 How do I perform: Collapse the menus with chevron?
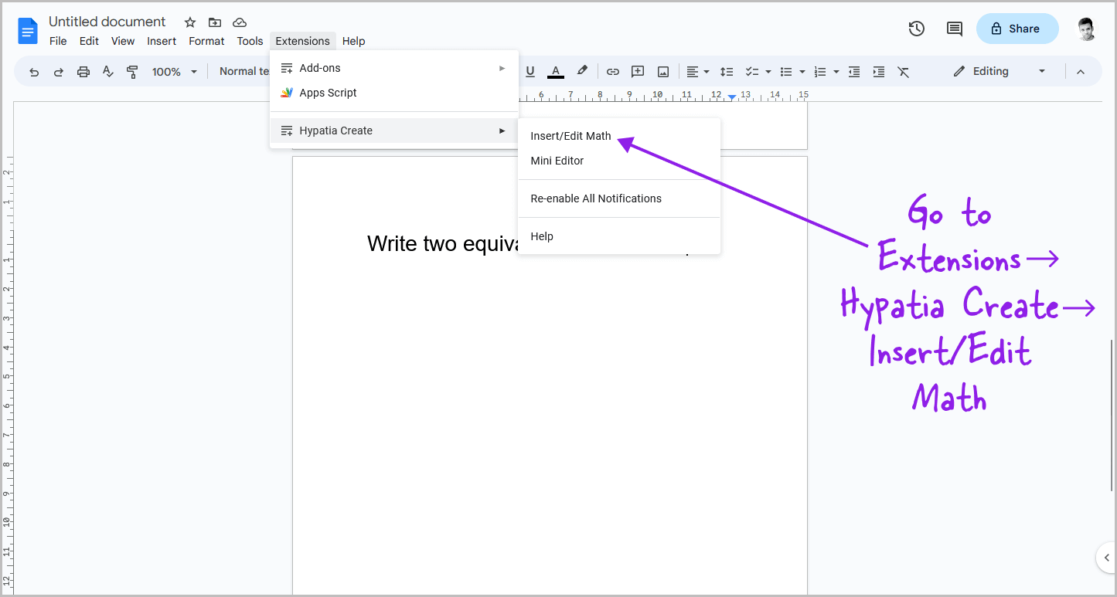click(x=1081, y=72)
